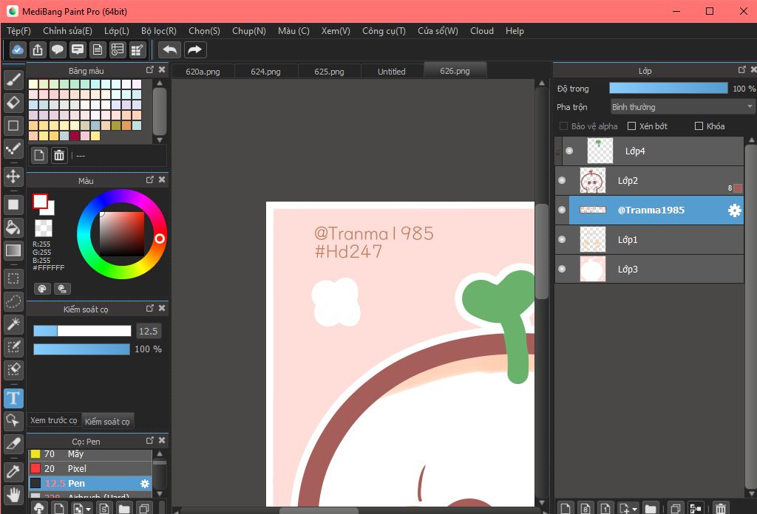757x514 pixels.
Task: Click the speech bubble toolbar icon
Action: 58,49
